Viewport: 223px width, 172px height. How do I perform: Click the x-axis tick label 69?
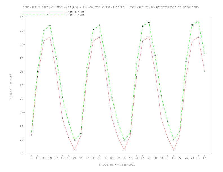(x=174, y=158)
